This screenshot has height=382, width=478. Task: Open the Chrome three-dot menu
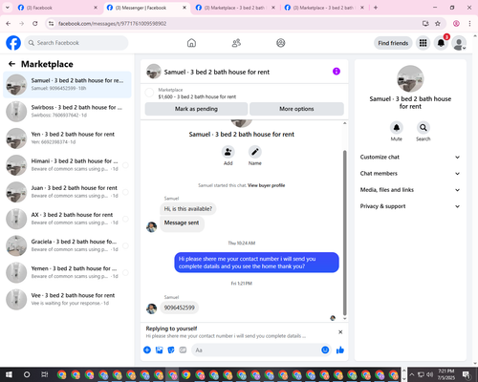point(469,23)
